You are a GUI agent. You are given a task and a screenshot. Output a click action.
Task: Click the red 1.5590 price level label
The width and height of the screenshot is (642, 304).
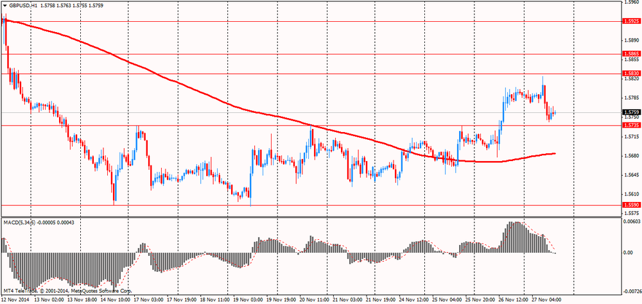[631, 205]
